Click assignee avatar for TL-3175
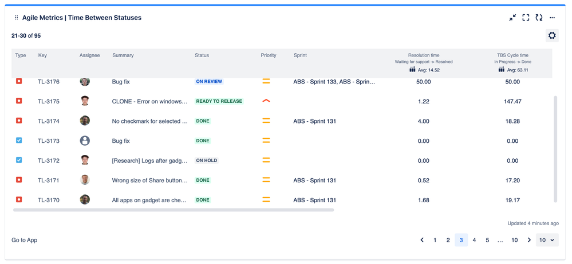 [x=85, y=101]
